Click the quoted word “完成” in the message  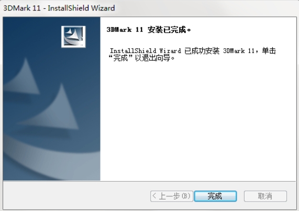120,58
